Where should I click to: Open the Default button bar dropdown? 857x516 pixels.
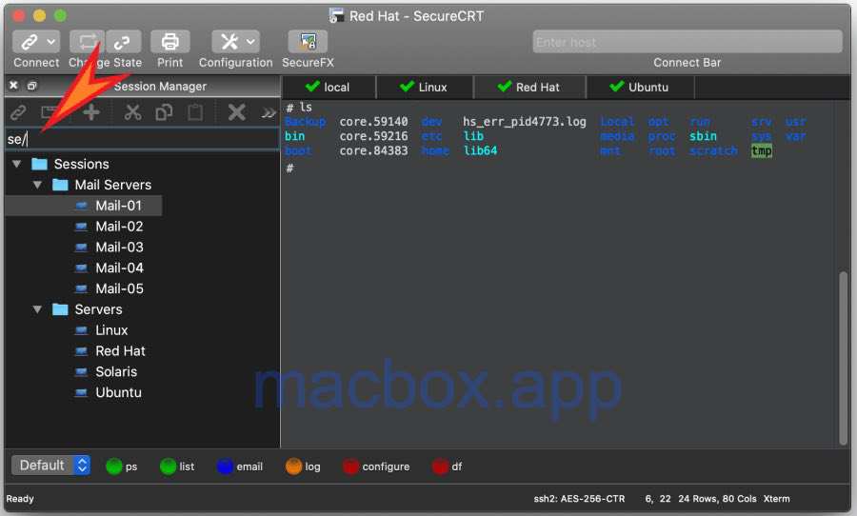[x=50, y=466]
